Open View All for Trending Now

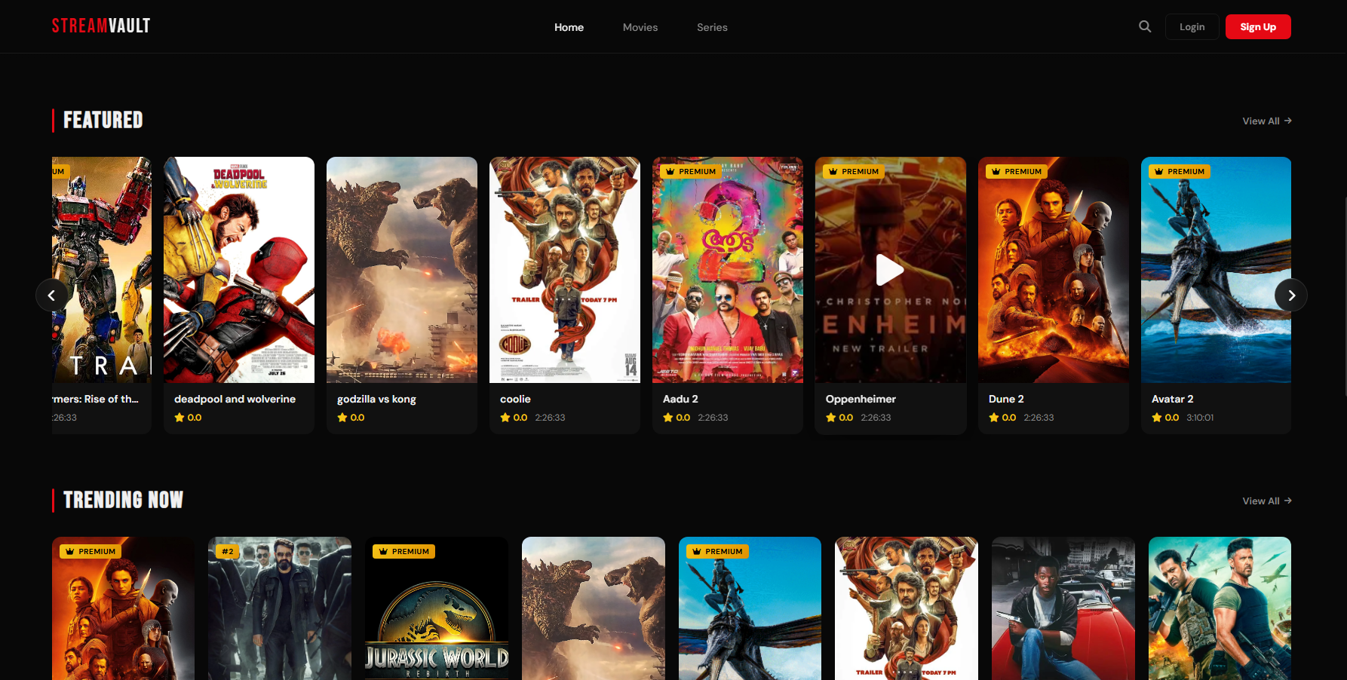pyautogui.click(x=1266, y=501)
